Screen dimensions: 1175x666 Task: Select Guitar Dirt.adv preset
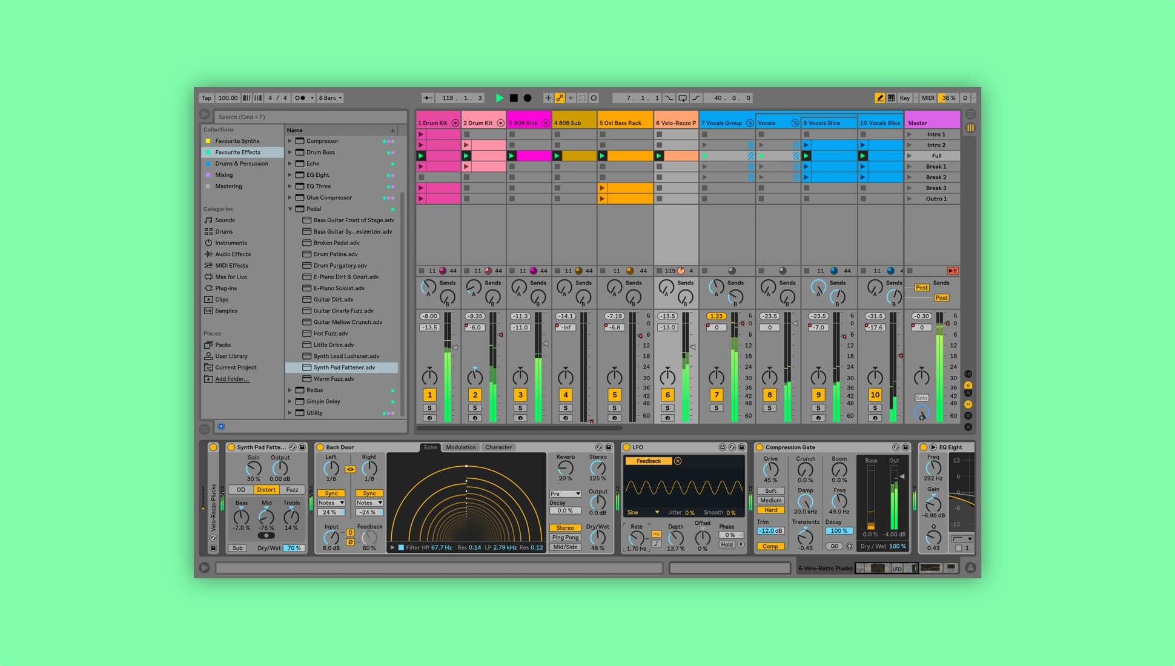333,300
